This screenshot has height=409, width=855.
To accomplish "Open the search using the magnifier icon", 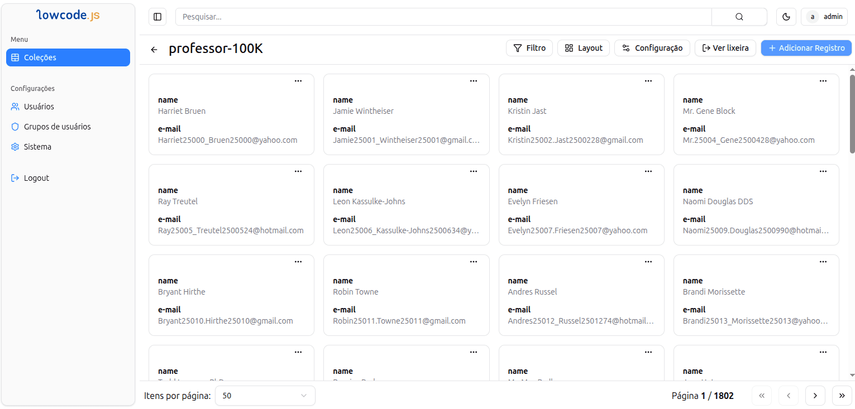I will pos(739,16).
